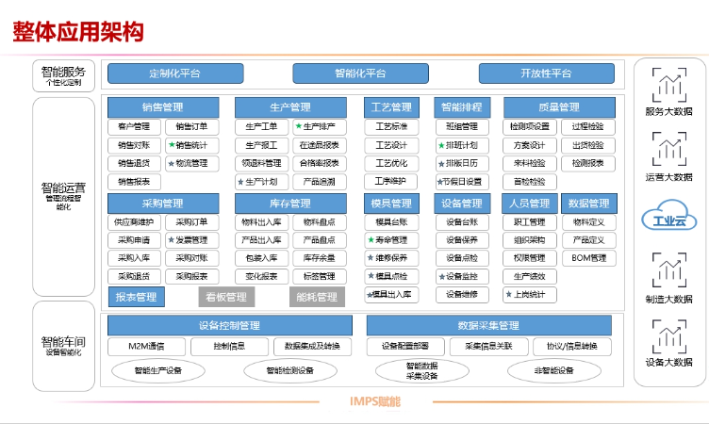709x424 pixels.
Task: Click the blue star beside 物流管理
Action: (171, 164)
